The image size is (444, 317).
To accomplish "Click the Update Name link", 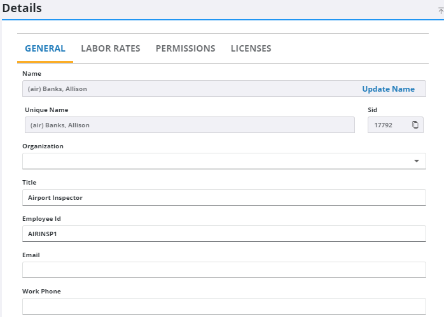I will tap(388, 89).
